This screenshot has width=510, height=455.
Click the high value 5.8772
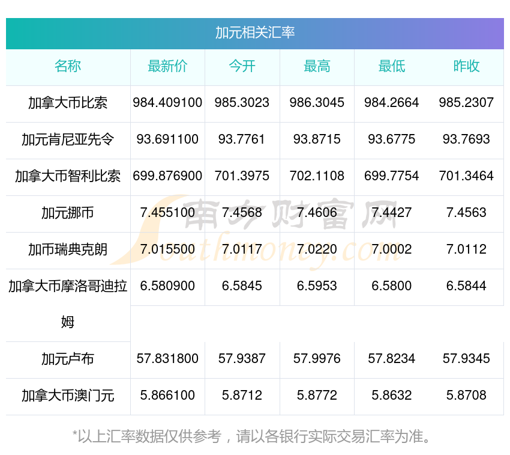click(317, 395)
